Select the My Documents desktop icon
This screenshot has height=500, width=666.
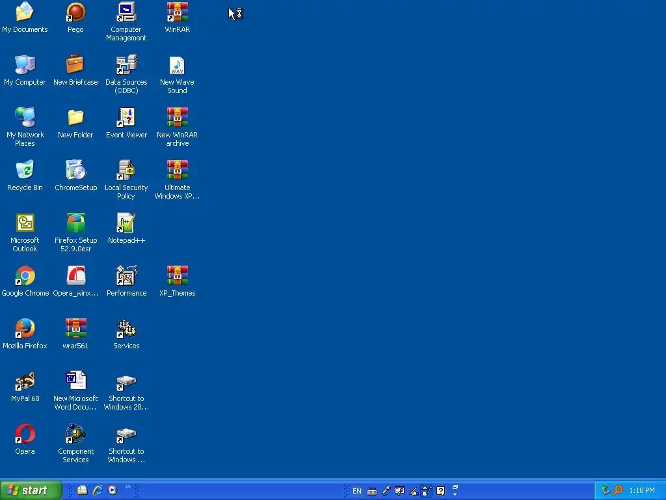pos(25,18)
